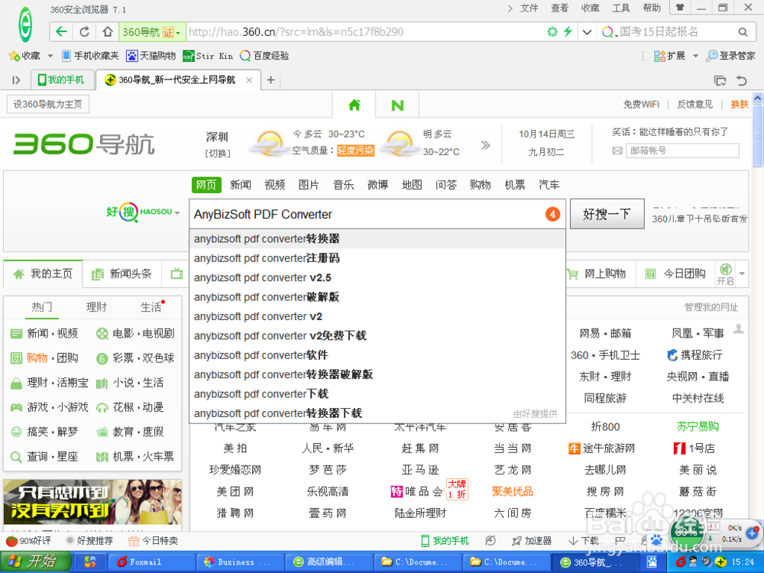Open the dropdown arrow next to 扩展
Viewport: 764px width, 573px height.
(695, 56)
